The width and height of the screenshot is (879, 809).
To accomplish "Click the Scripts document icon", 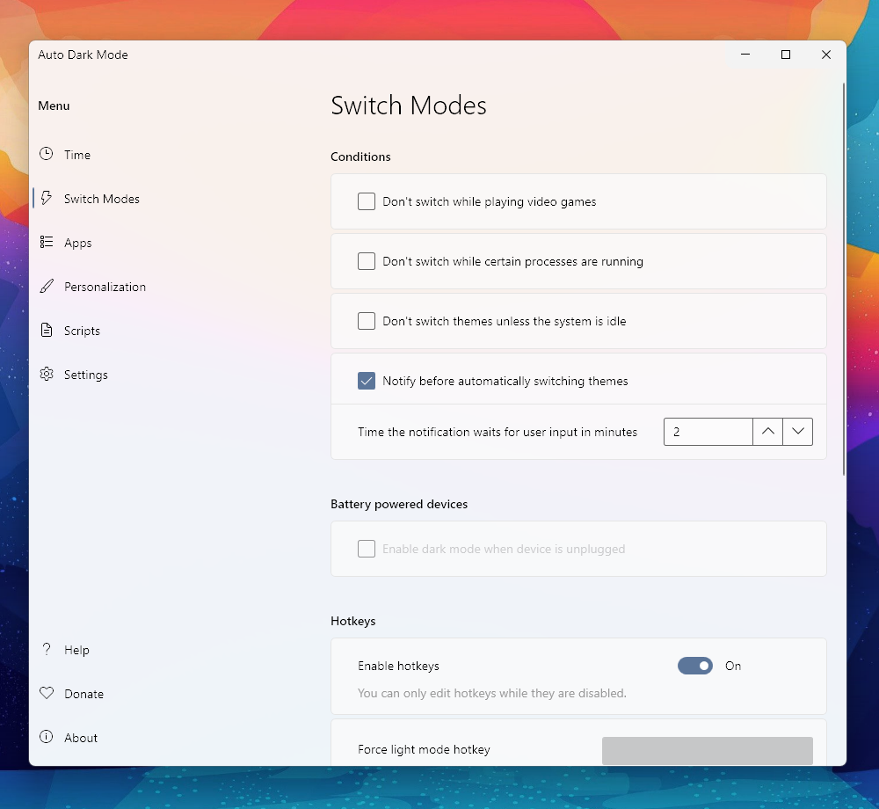I will tap(47, 331).
